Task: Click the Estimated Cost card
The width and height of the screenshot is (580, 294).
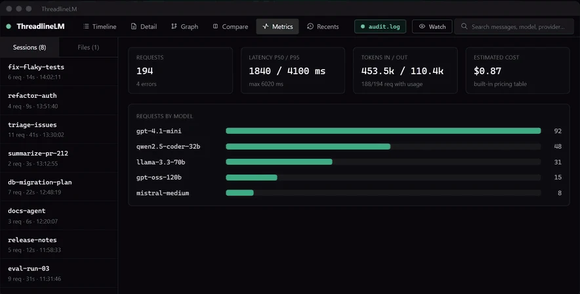Action: pyautogui.click(x=518, y=70)
